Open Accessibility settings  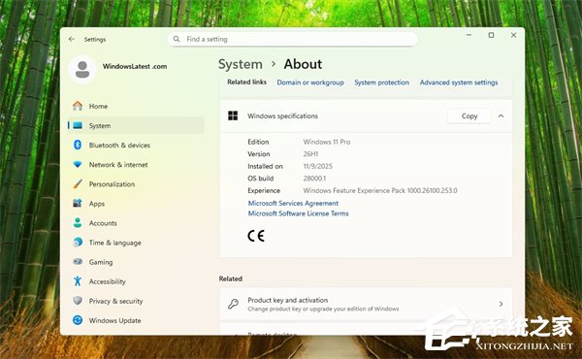[x=136, y=281]
